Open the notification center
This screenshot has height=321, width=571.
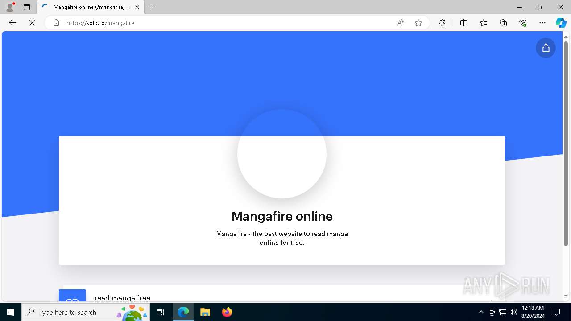coord(556,312)
